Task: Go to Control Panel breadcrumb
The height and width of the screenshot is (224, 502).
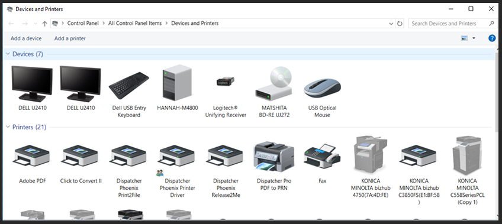Action: (83, 23)
